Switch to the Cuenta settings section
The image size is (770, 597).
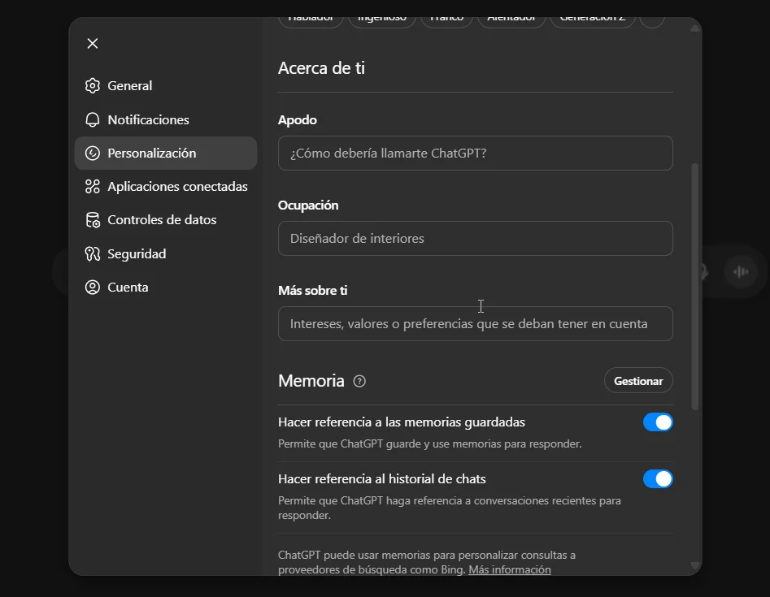[128, 287]
